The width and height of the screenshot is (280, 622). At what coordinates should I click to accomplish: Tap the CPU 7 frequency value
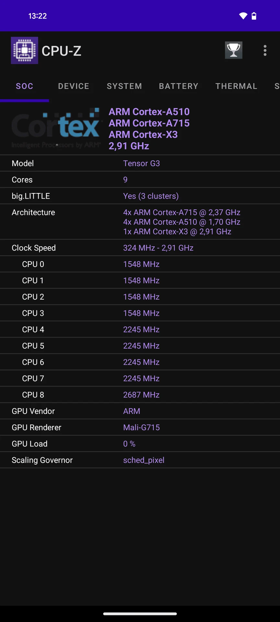[141, 378]
